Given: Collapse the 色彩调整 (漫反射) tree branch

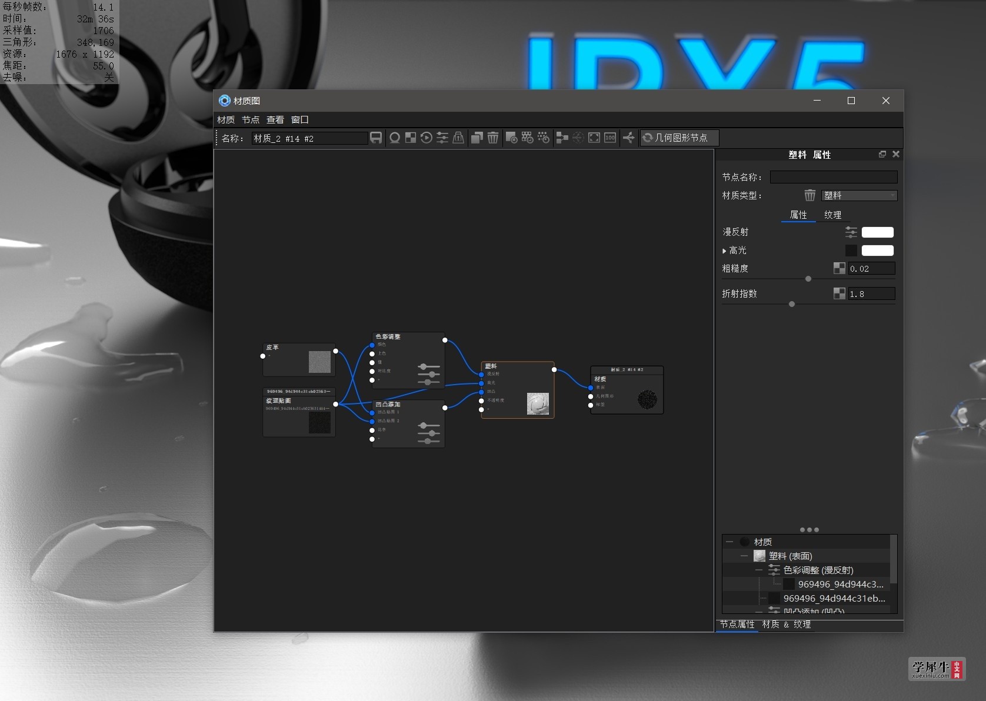Looking at the screenshot, I should point(759,570).
